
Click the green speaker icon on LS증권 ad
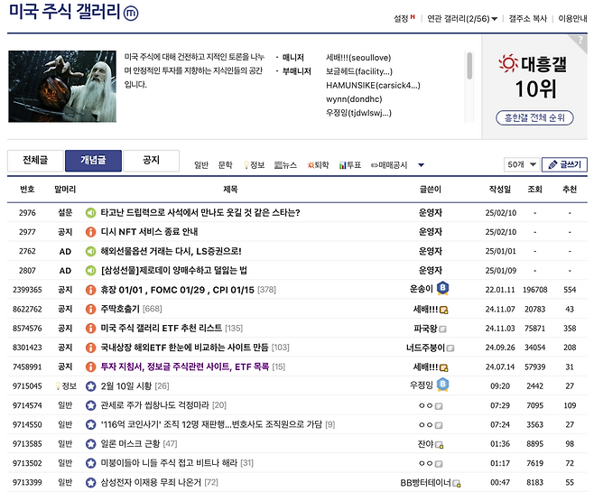(x=90, y=251)
